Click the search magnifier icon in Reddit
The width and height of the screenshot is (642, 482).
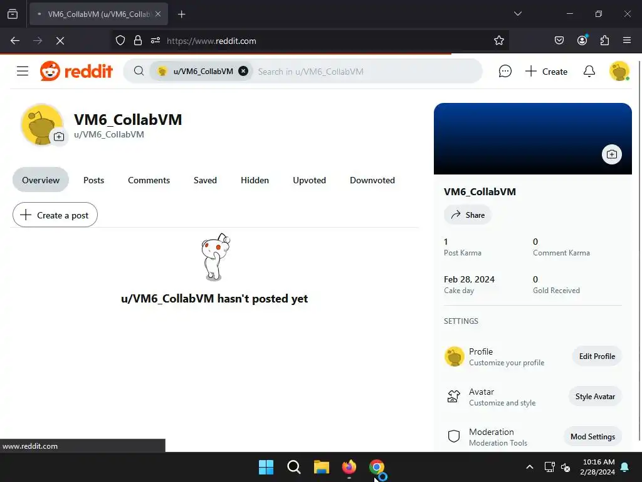click(x=139, y=72)
